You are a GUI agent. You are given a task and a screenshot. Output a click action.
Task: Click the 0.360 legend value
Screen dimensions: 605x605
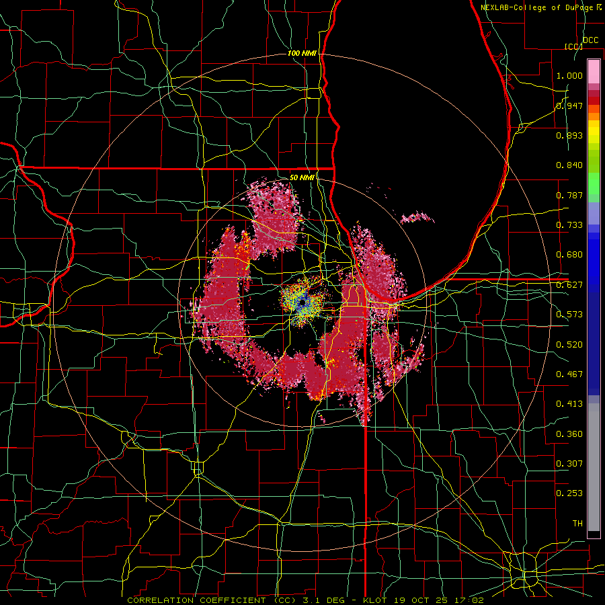click(x=569, y=434)
